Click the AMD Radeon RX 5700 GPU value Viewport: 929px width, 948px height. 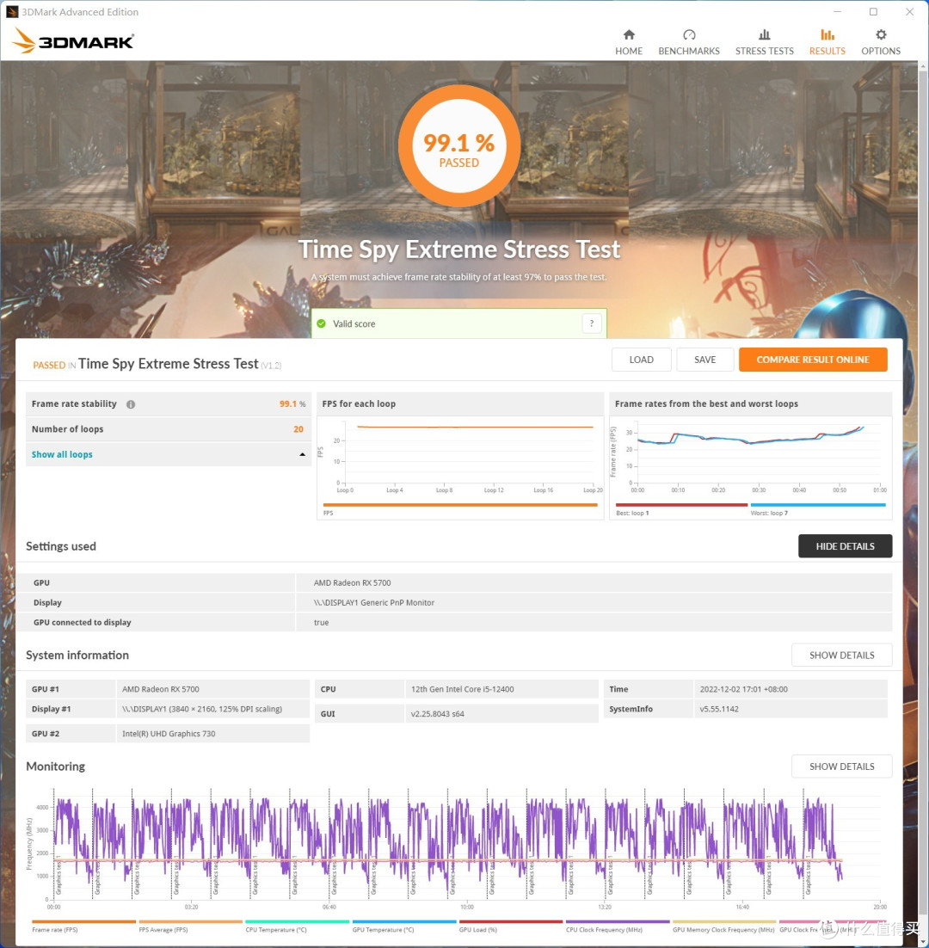352,583
